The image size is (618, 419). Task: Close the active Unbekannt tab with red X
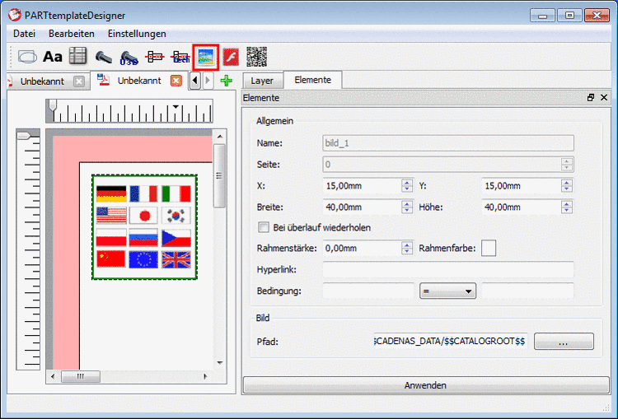[x=176, y=81]
